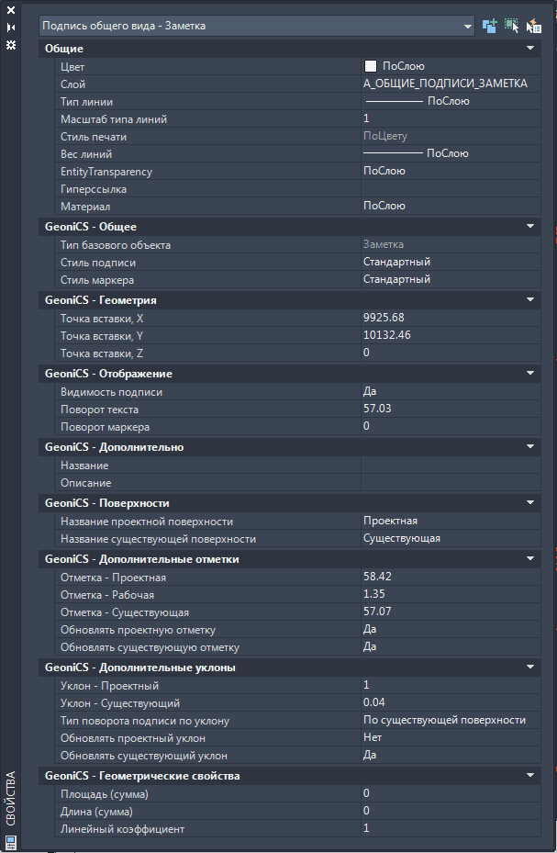Collapse the 'GeoniCS - Геометрия' section

pos(529,299)
